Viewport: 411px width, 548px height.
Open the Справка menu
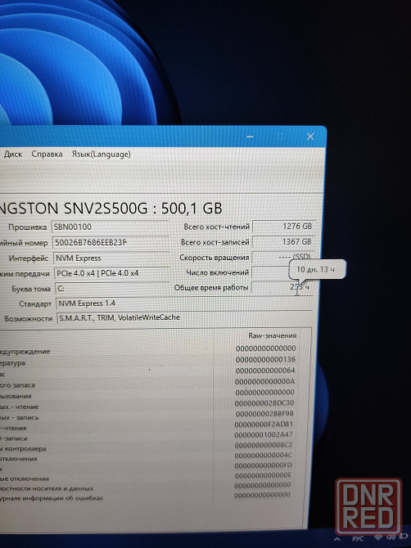point(47,154)
